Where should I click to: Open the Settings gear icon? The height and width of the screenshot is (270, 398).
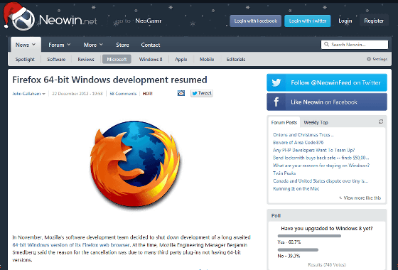369,59
